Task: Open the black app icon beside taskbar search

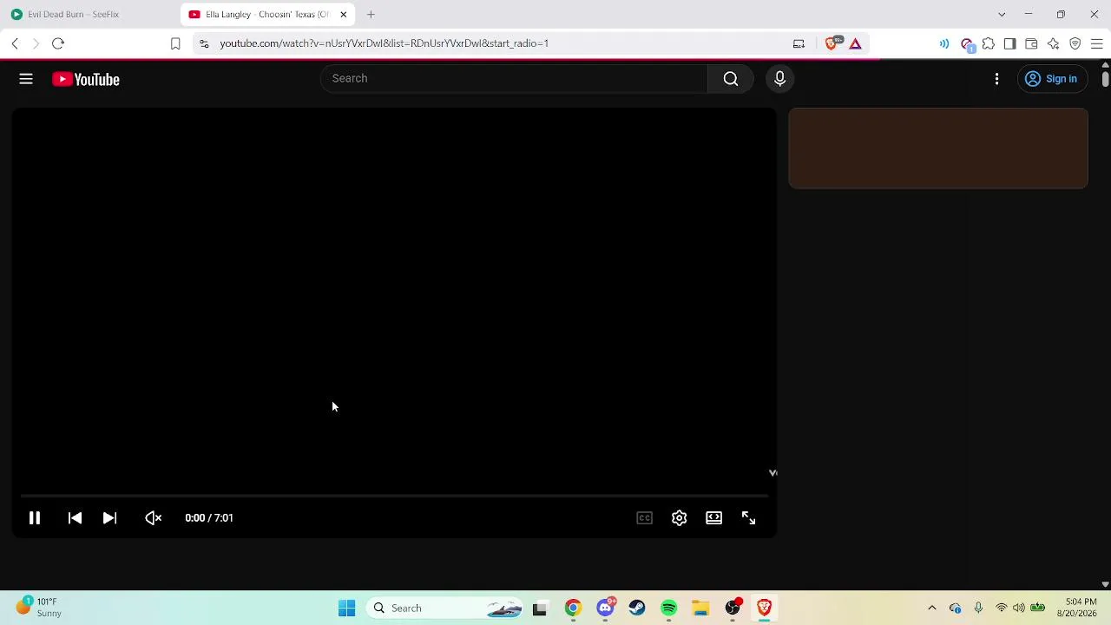Action: point(539,609)
